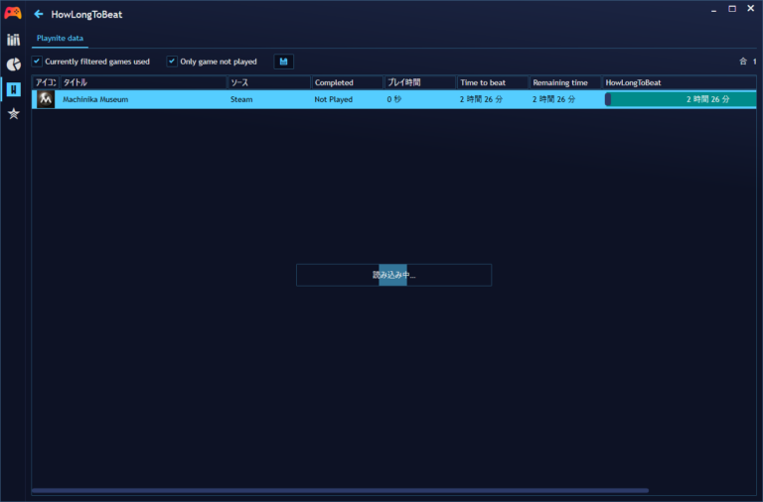Toggle Currently filtered games used checkbox
The image size is (763, 502).
pyautogui.click(x=38, y=62)
